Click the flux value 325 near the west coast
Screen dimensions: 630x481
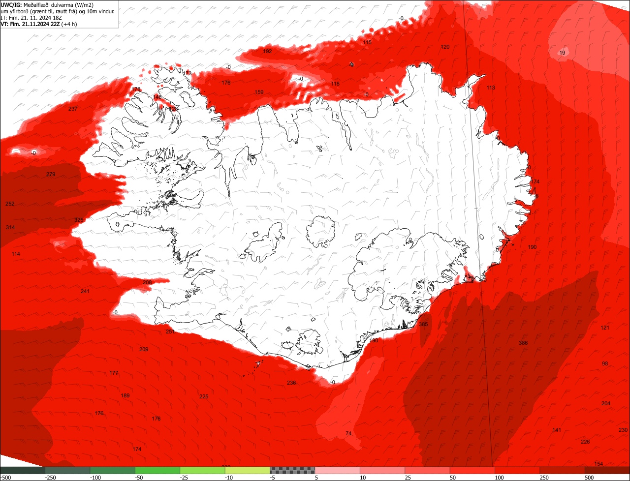tap(79, 220)
